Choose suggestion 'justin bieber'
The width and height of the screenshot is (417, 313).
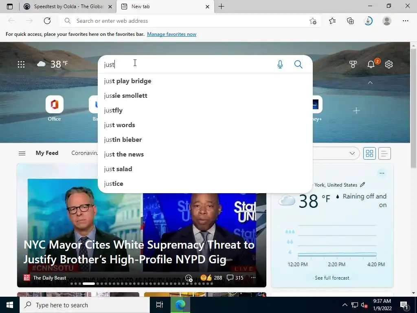[x=205, y=139]
